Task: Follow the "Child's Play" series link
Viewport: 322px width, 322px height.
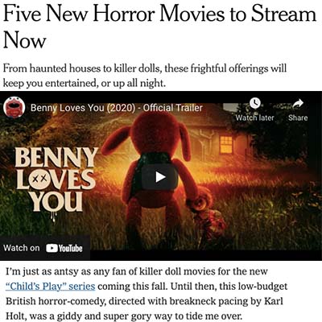Action: point(51,287)
